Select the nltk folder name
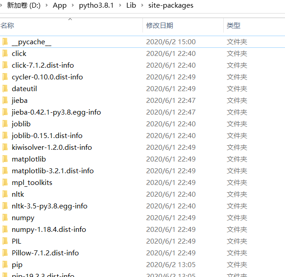The image size is (285, 277). coord(18,194)
